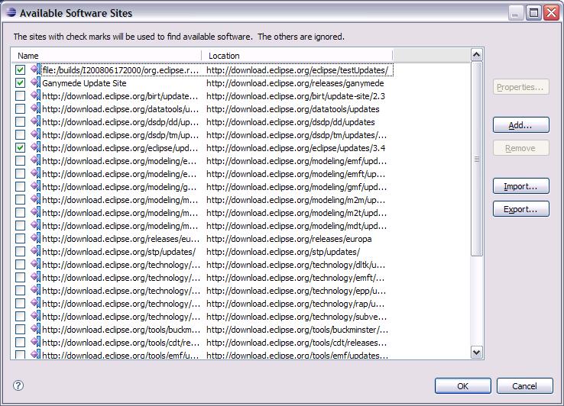Open the Import... dialog button

521,186
